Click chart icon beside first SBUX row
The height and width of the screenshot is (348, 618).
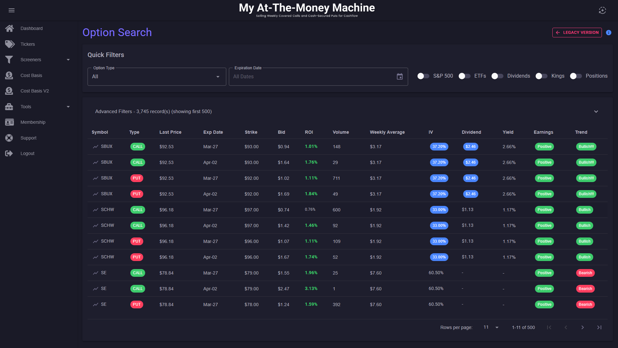(x=96, y=147)
